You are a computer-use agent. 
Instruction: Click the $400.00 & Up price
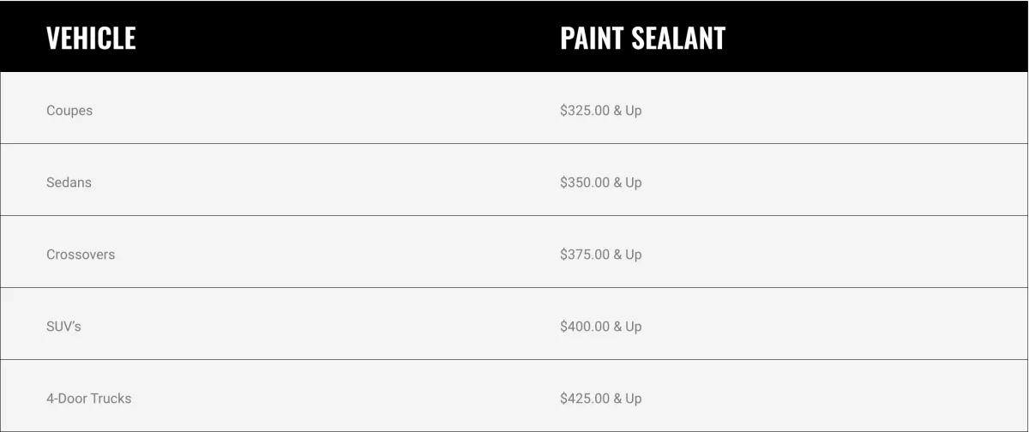pos(601,327)
